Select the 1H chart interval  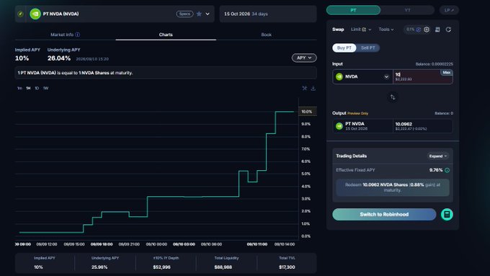(x=28, y=88)
